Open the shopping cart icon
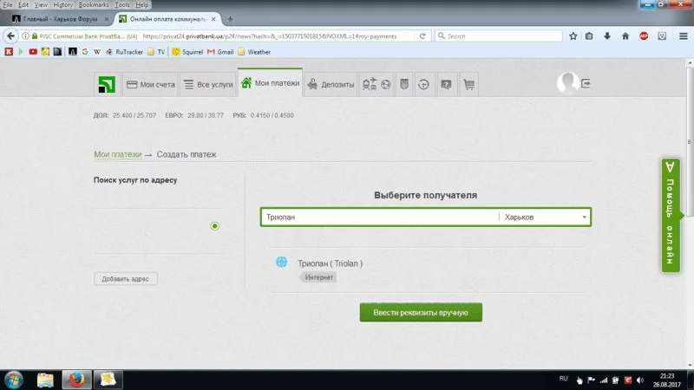694x390 pixels. pos(469,84)
